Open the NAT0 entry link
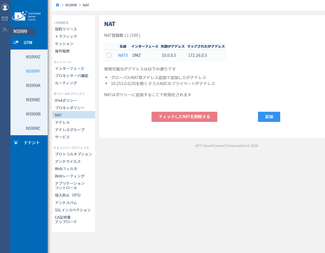Screen dimensions: 325x253 (123, 55)
